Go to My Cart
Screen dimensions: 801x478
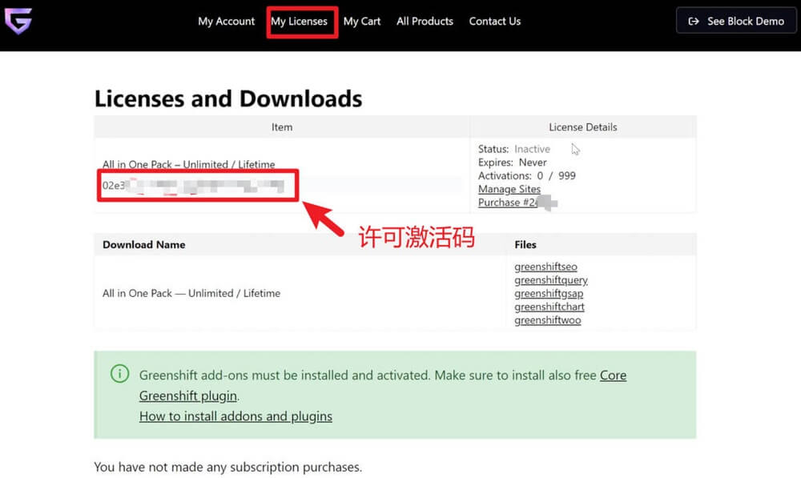coord(362,22)
